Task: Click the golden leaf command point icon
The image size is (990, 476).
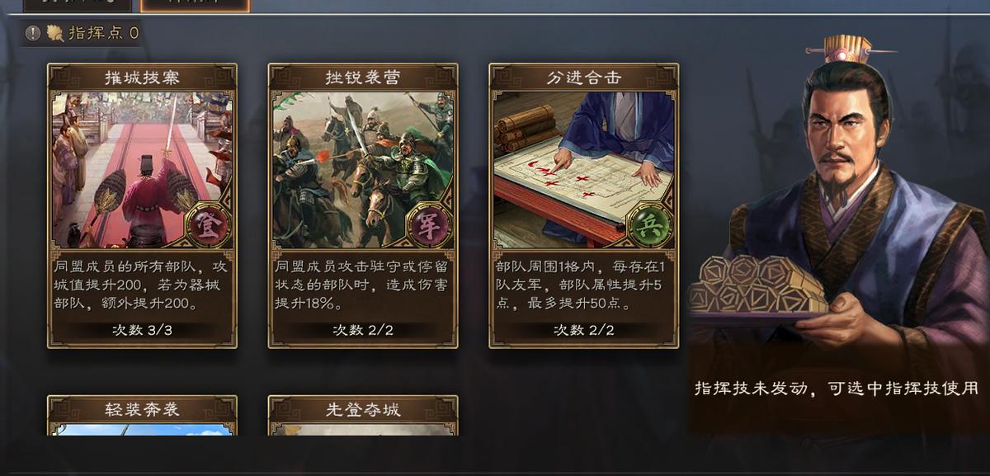Action: click(54, 33)
